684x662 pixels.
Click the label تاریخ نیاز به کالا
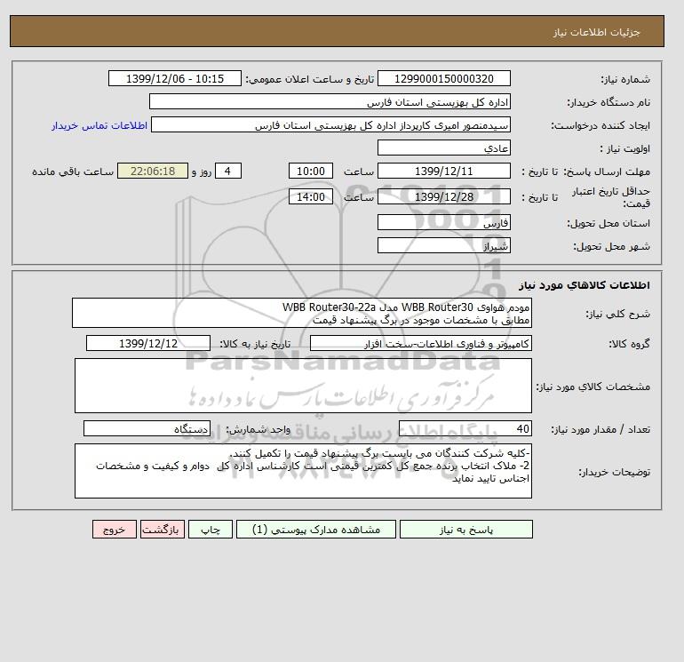tap(255, 344)
